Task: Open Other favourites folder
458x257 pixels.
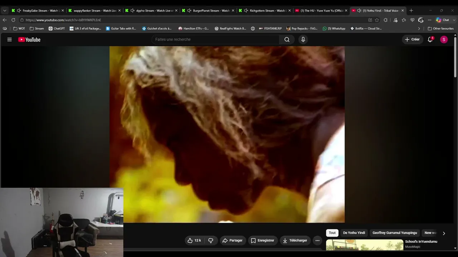Action: click(440, 29)
